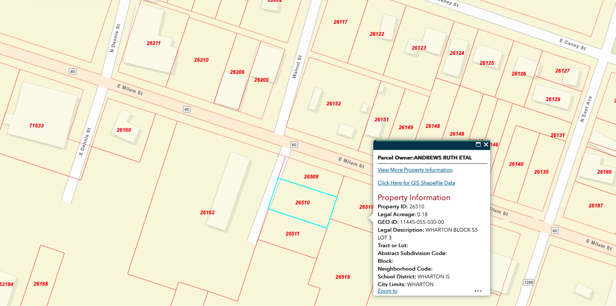This screenshot has height=306, width=616.
Task: Select parcel 26509 on the map
Action: coord(311,176)
